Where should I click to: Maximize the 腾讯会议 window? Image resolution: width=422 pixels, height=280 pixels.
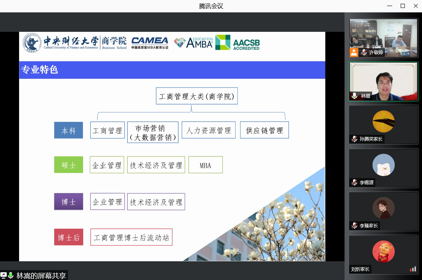403,6
